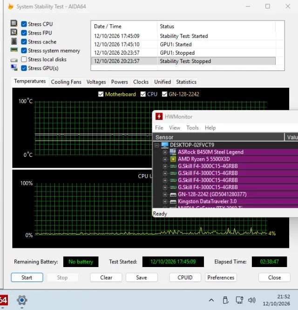
Task: Click the disk drive icon beside Stress local disks
Action: coord(14,60)
